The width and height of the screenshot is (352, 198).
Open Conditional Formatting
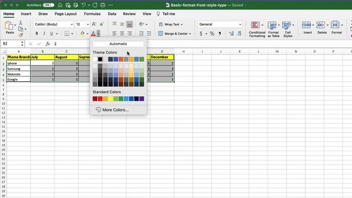click(257, 29)
